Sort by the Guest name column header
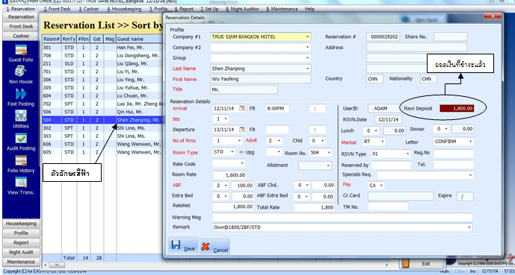Viewport: 515px width, 275px height. coord(140,39)
